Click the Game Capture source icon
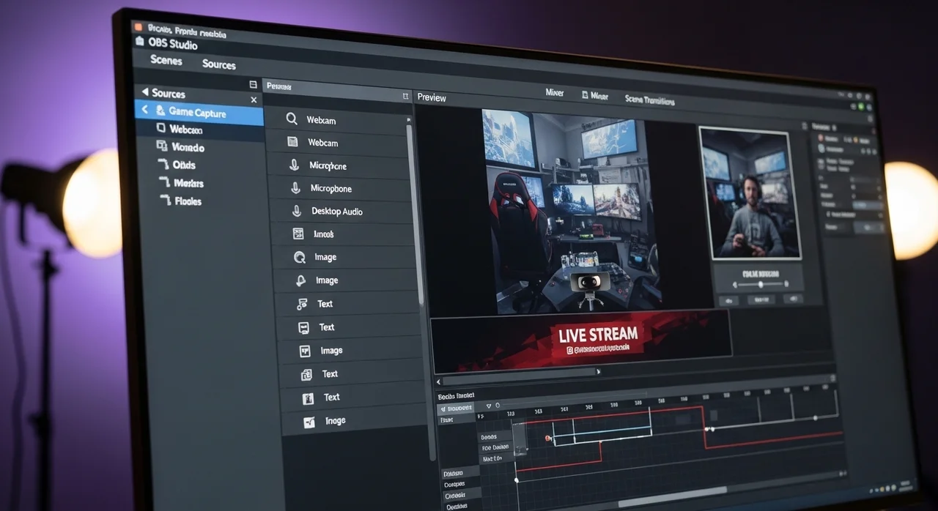Screen dimensions: 938x511 point(159,112)
